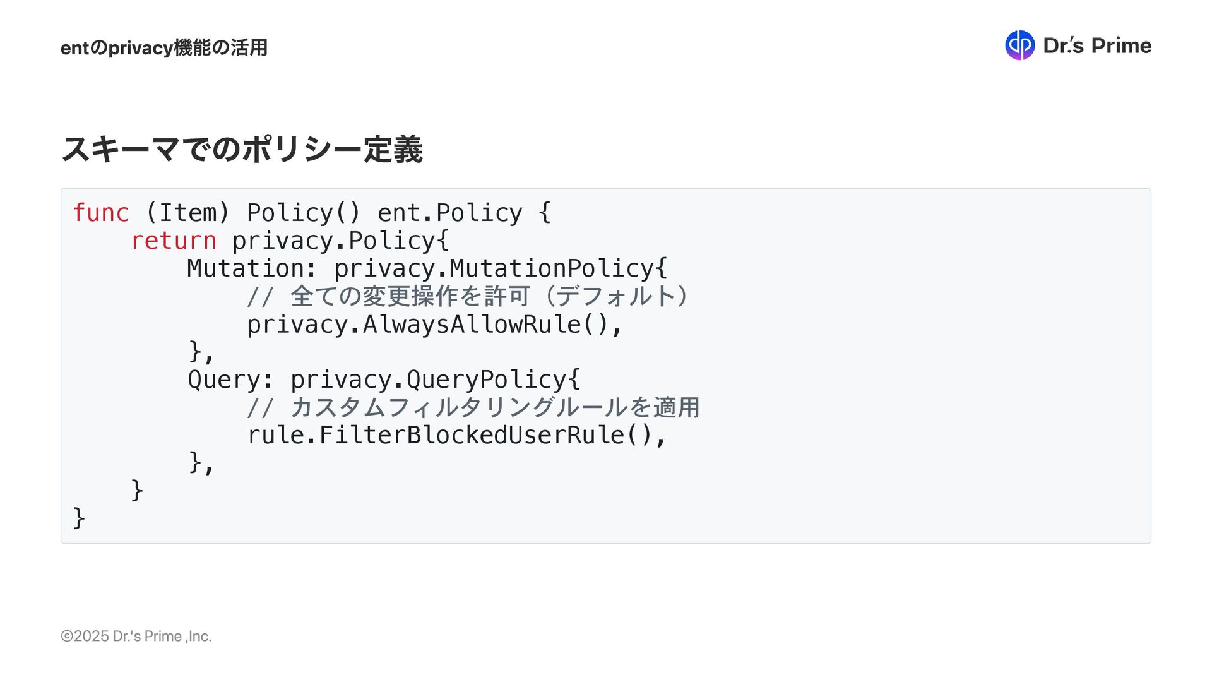This screenshot has width=1212, height=682.
Task: Click the red return keyword
Action: click(x=174, y=241)
